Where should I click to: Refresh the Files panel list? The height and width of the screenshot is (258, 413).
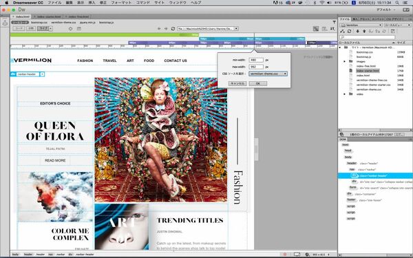tap(349, 31)
